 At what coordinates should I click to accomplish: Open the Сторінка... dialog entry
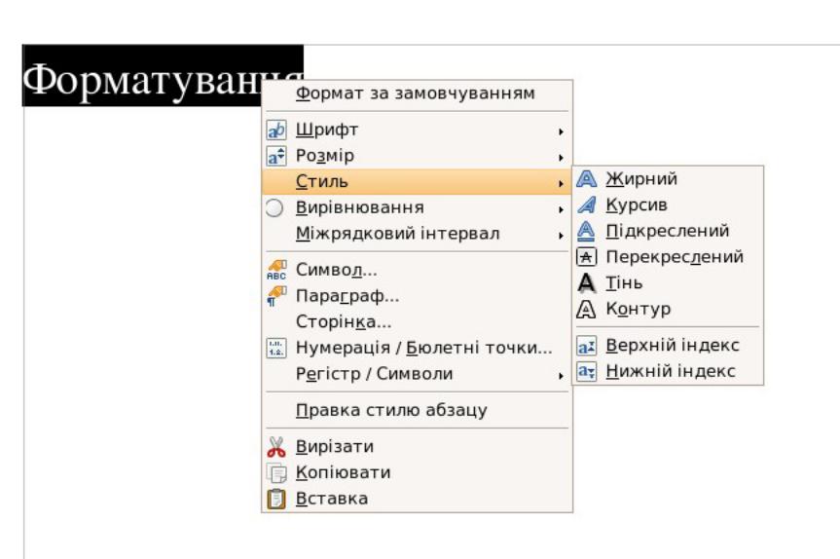pyautogui.click(x=417, y=321)
